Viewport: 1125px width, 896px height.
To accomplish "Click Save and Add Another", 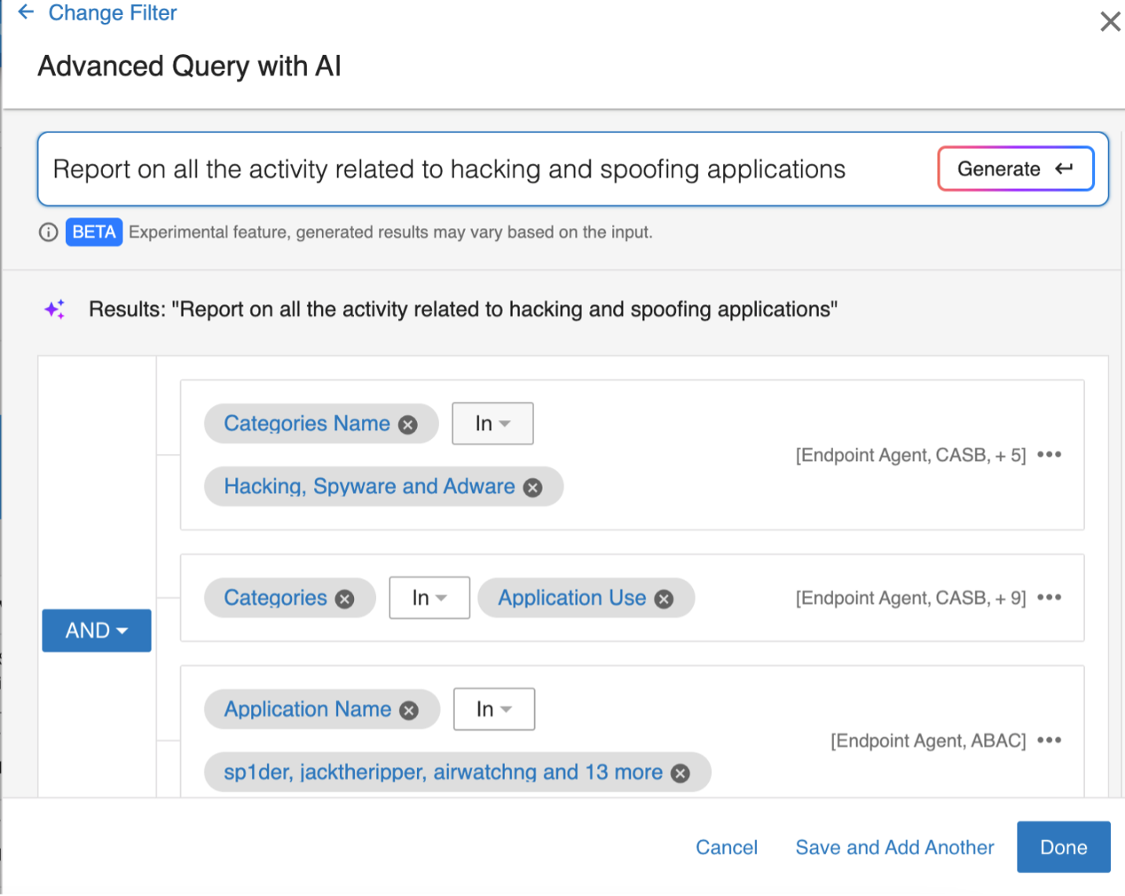I will click(894, 847).
